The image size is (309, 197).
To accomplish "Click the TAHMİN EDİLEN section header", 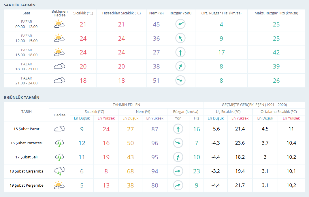I will (x=126, y=105).
